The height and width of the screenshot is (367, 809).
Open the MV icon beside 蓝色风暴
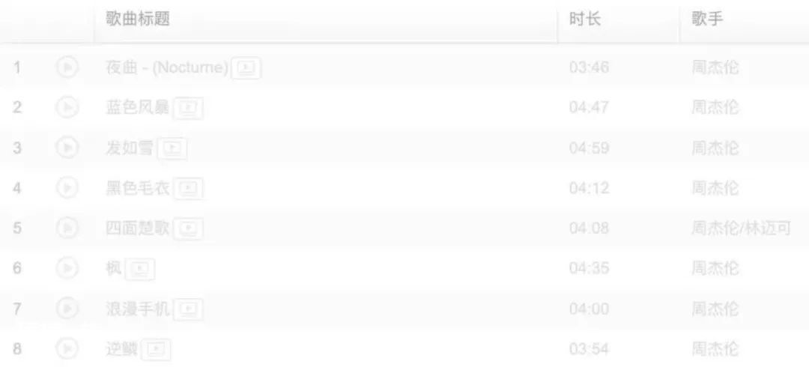188,109
